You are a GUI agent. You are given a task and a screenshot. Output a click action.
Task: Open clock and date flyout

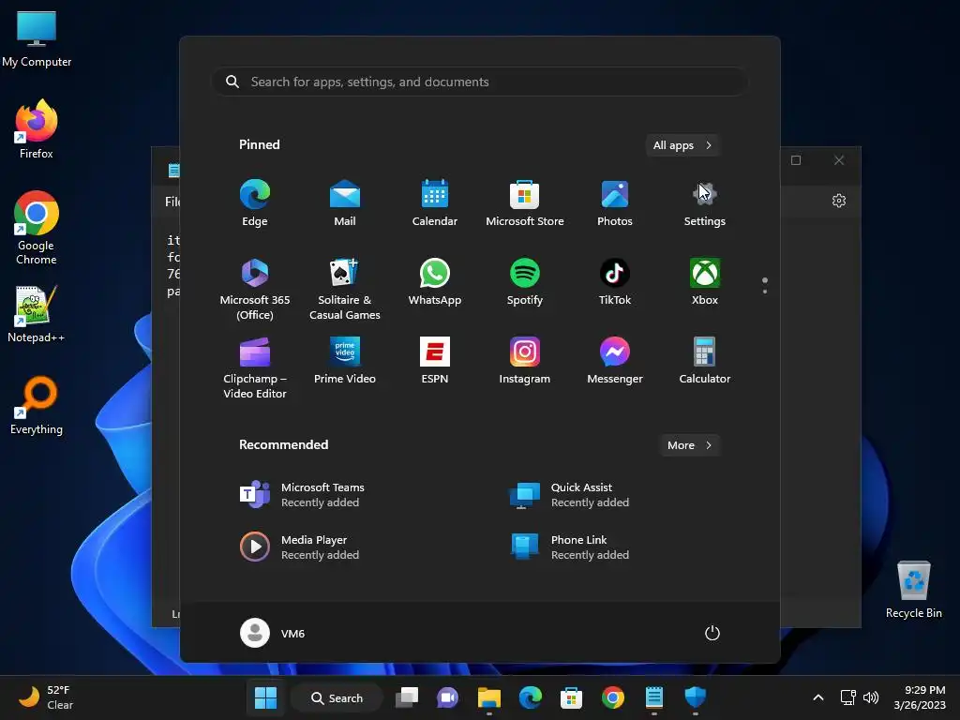[x=920, y=697]
